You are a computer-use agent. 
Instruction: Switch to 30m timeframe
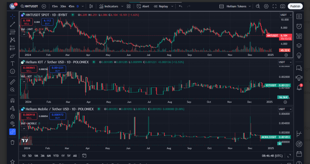(63, 6)
